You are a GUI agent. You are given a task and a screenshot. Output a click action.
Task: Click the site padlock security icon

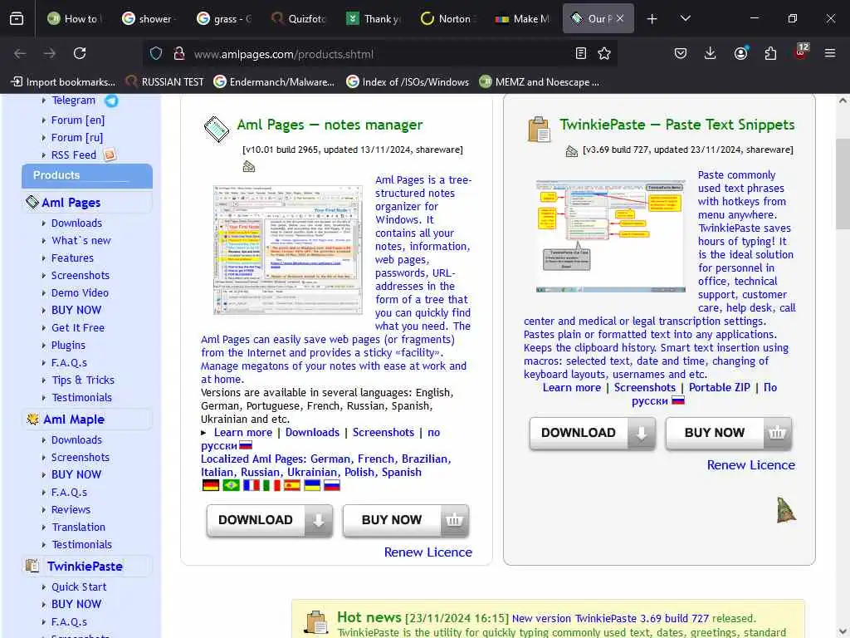pyautogui.click(x=178, y=54)
